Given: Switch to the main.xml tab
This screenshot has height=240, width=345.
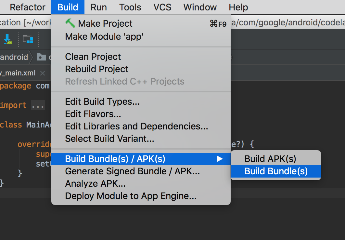Looking at the screenshot, I should click(x=18, y=73).
